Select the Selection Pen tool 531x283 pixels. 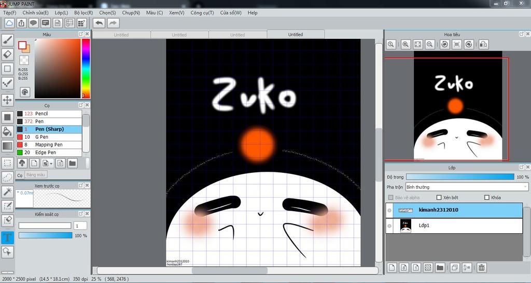7,206
